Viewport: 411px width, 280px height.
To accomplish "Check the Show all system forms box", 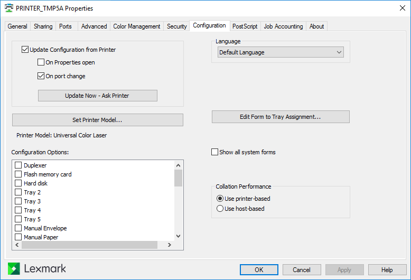I will [x=214, y=152].
